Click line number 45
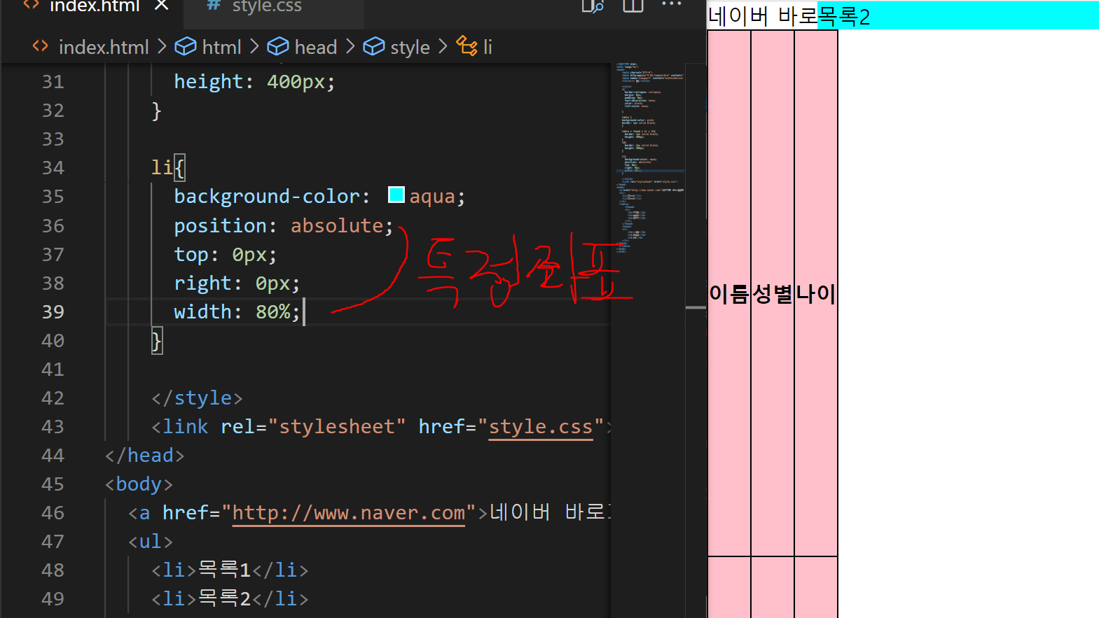1099x618 pixels. coord(53,484)
